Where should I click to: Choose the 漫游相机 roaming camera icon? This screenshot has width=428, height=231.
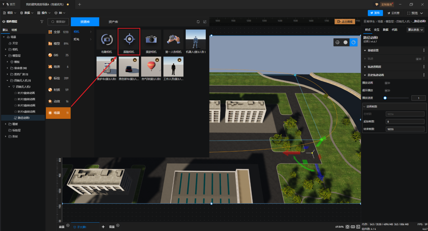click(151, 39)
